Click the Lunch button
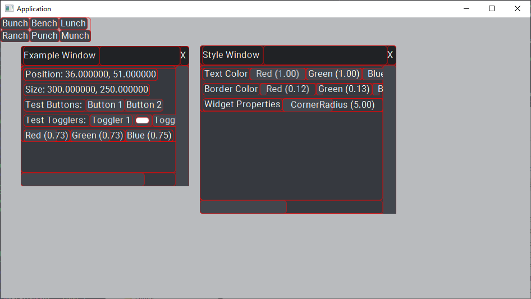531x299 pixels. (x=74, y=24)
